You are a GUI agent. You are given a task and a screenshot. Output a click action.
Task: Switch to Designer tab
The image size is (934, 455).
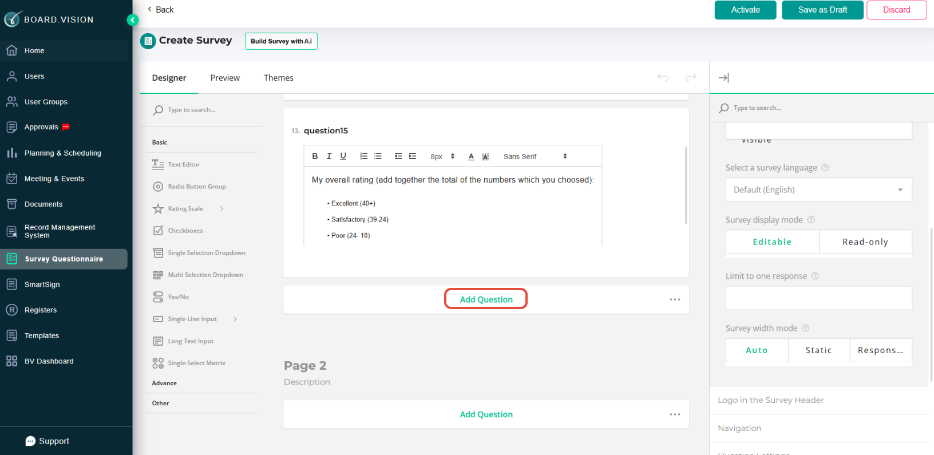click(x=169, y=78)
